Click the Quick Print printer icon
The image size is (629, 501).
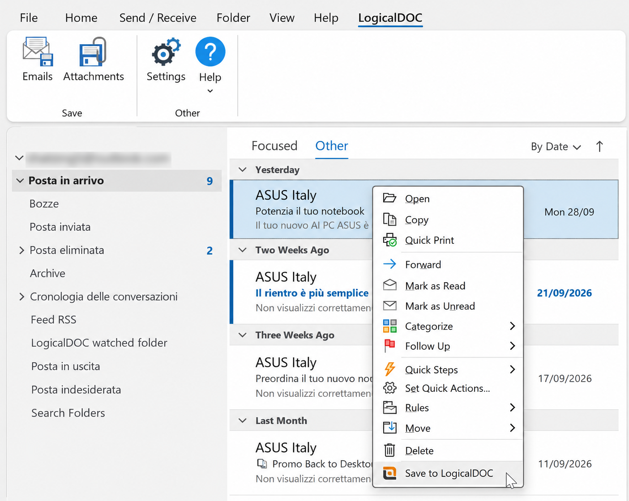click(x=389, y=240)
